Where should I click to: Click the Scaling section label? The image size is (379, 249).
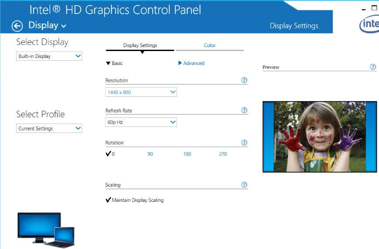pyautogui.click(x=113, y=185)
